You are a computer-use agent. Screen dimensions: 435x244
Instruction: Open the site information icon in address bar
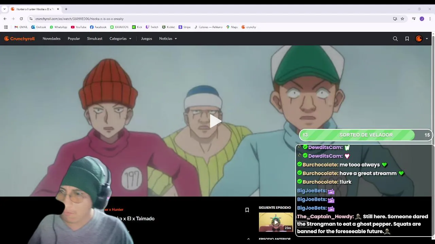[31, 19]
